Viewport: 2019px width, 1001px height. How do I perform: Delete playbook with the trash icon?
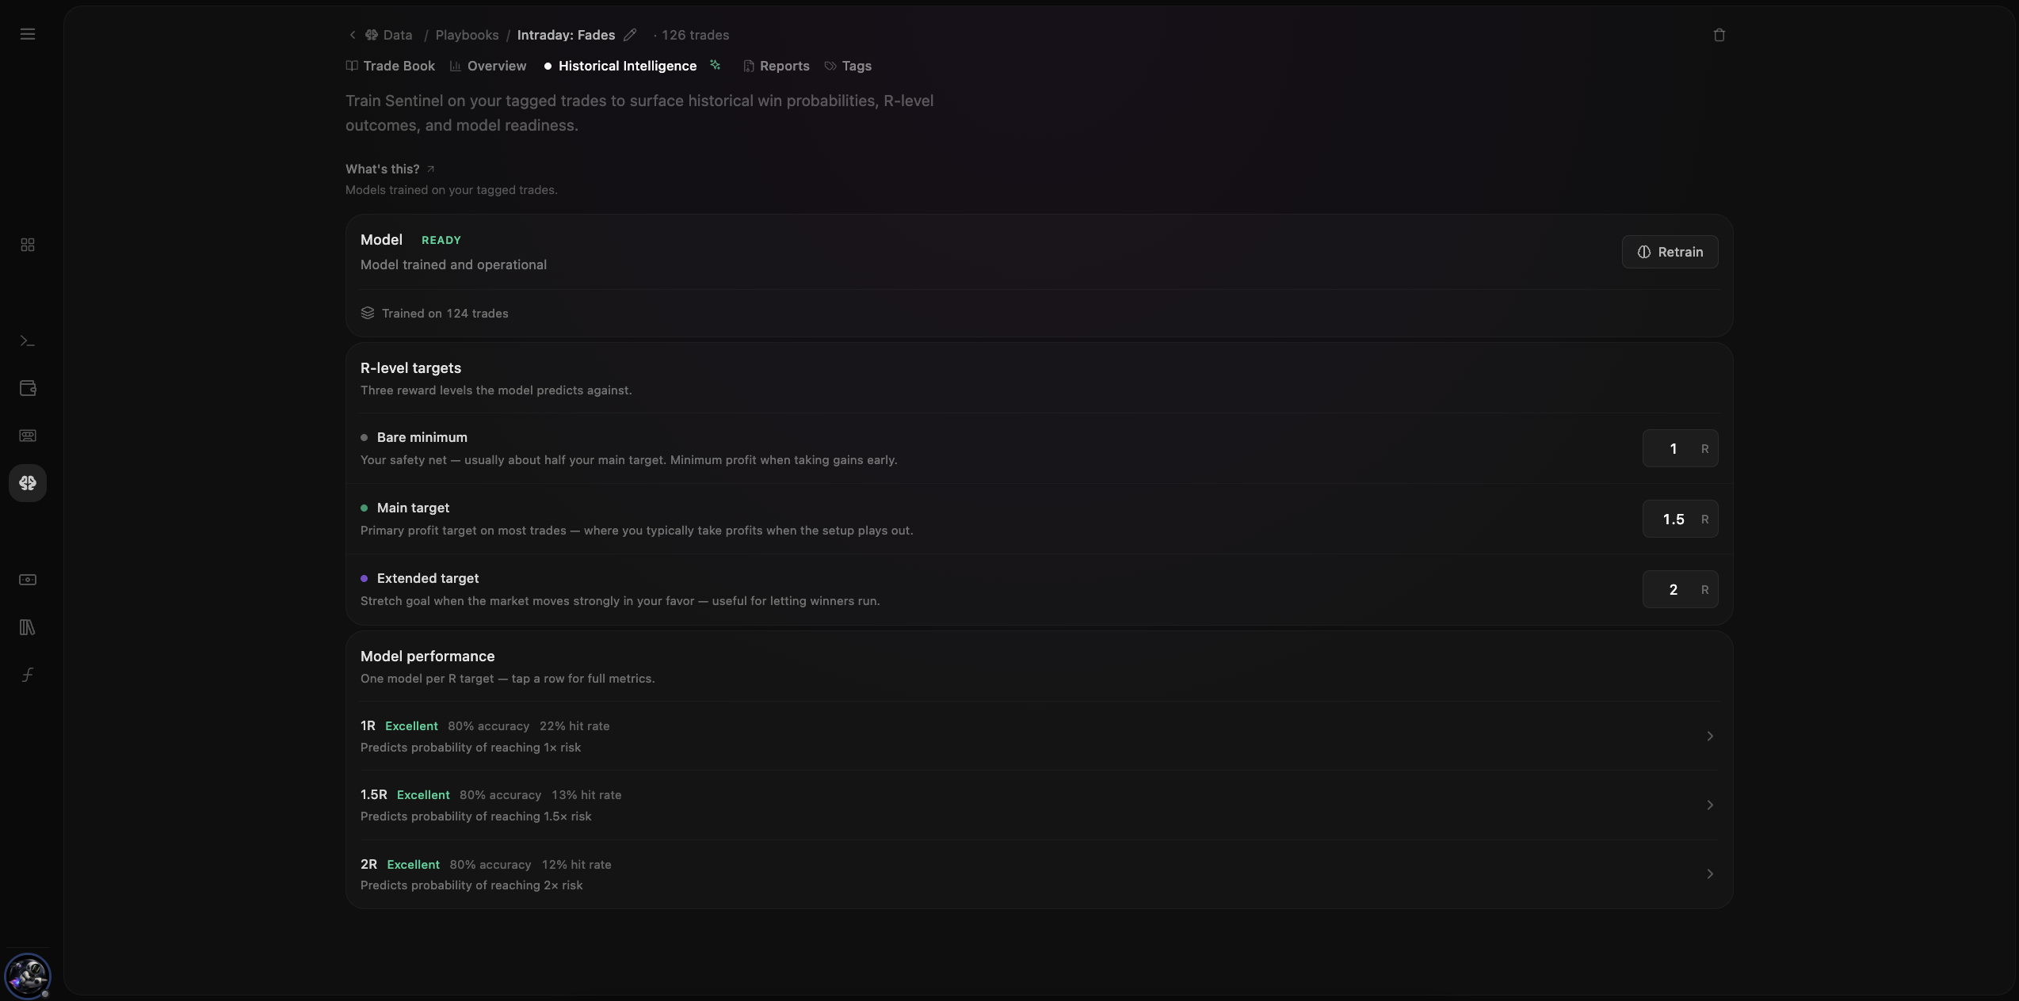coord(1719,35)
